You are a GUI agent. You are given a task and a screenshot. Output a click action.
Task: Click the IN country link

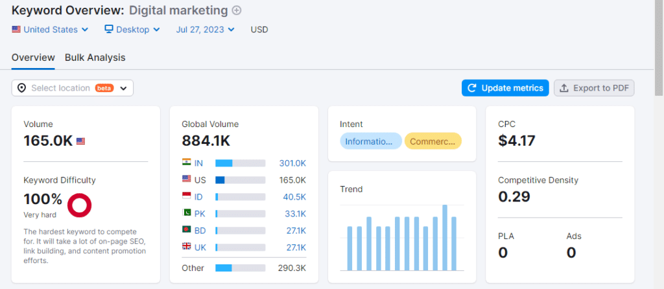tap(198, 163)
